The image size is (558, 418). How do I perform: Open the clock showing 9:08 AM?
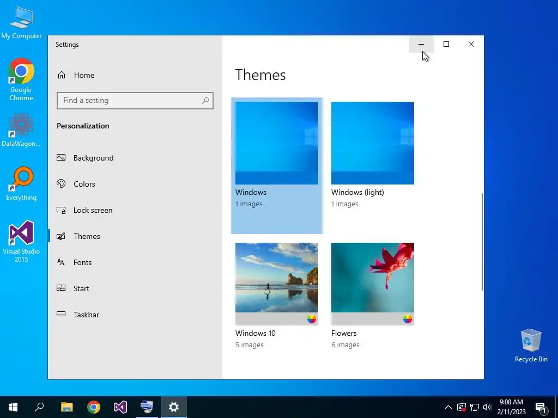coord(511,407)
